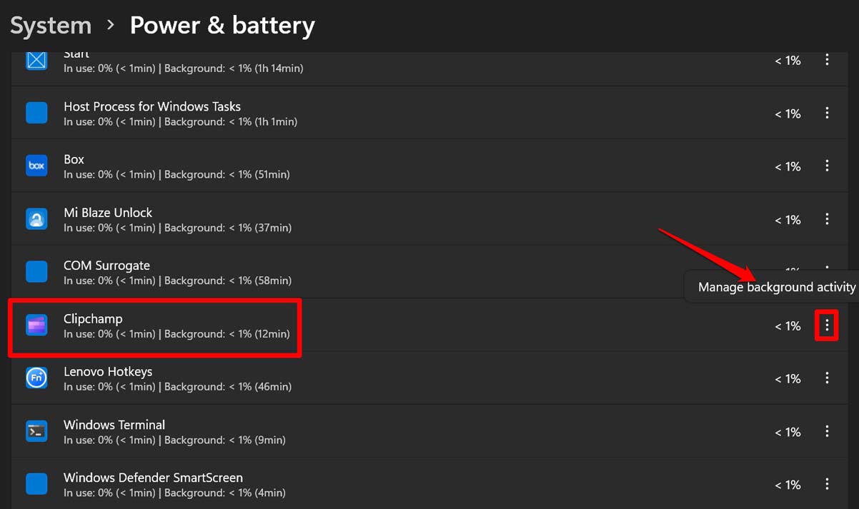The height and width of the screenshot is (509, 859).
Task: Open the three-dot menu for Windows Terminal
Action: pos(827,431)
